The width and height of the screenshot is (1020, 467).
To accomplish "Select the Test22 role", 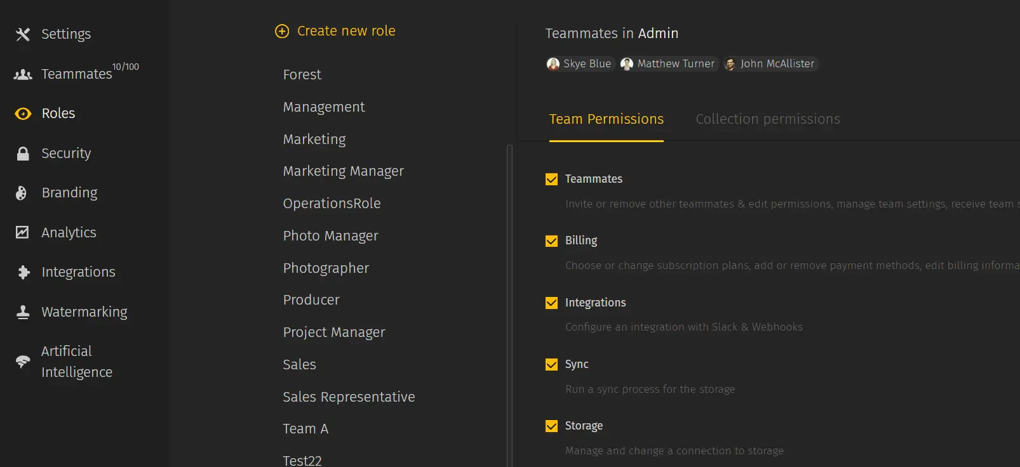I will (302, 461).
